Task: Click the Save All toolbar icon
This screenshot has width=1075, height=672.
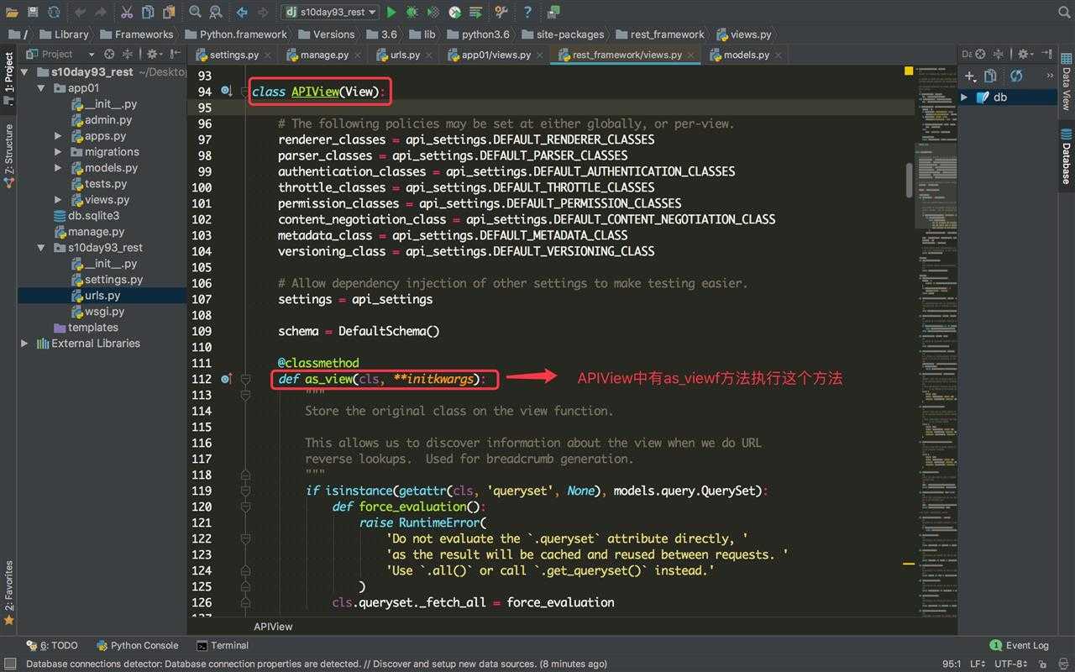Action: pos(33,12)
